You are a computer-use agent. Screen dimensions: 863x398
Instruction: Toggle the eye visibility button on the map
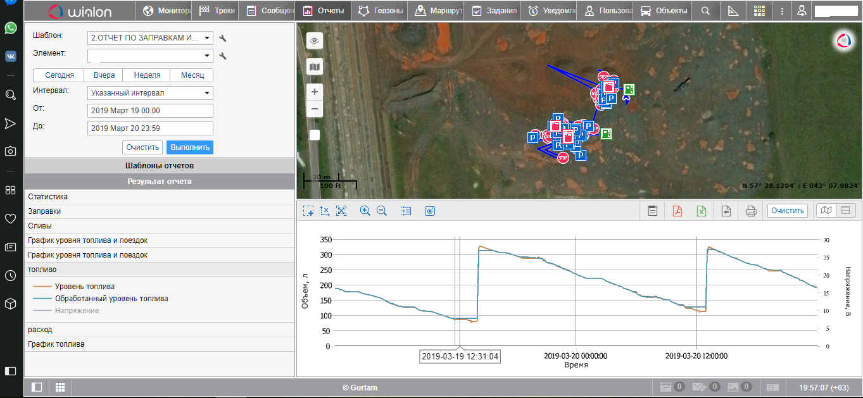tap(315, 41)
